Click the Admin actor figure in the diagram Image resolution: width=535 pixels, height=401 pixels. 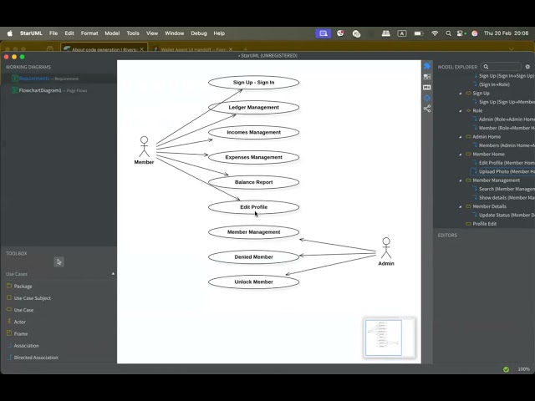click(386, 248)
